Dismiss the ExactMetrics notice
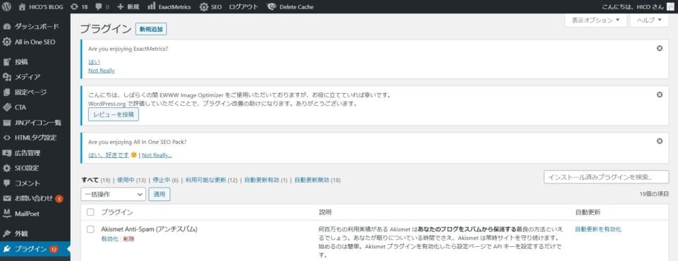Viewport: 678px width, 261px height. click(660, 49)
